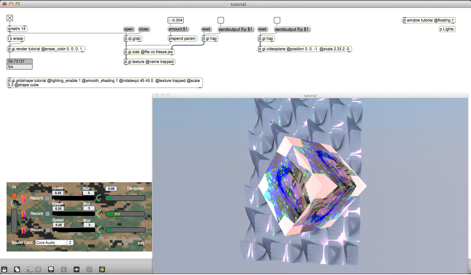Screen dimensions: 471x275
Task: Click the bottom row Speed 0.25 field
Action: tap(59, 225)
